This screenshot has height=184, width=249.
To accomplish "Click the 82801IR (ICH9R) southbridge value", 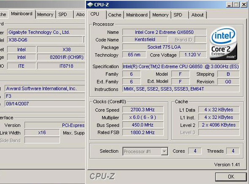I will 61,57.
